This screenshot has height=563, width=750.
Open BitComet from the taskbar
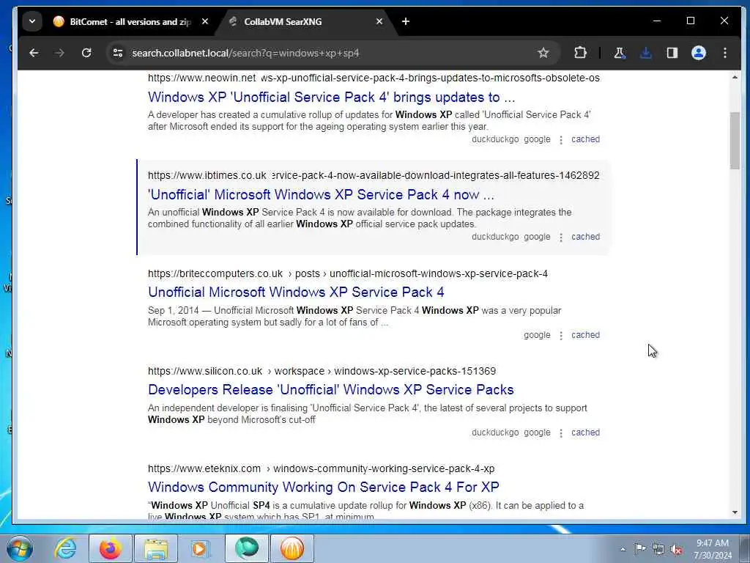pyautogui.click(x=292, y=548)
